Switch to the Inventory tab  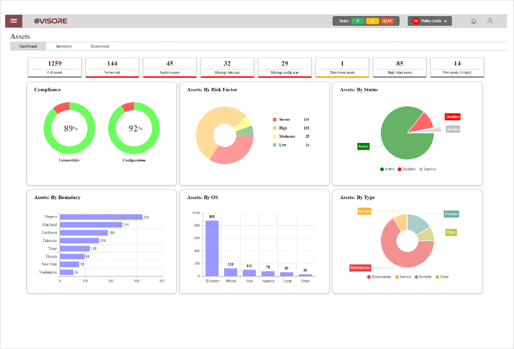click(64, 46)
